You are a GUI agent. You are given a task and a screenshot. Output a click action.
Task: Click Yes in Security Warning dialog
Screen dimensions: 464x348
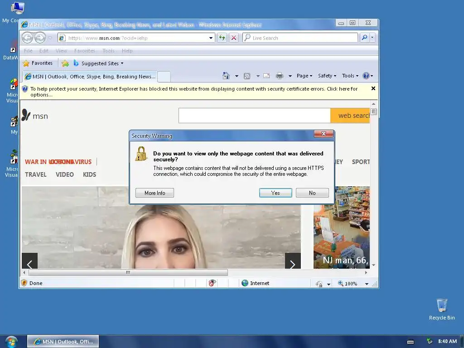click(x=275, y=193)
